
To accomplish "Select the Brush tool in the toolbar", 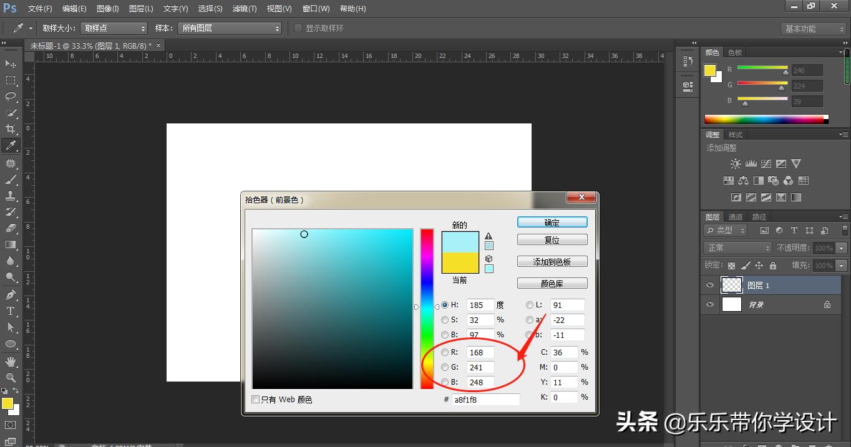I will 11,178.
